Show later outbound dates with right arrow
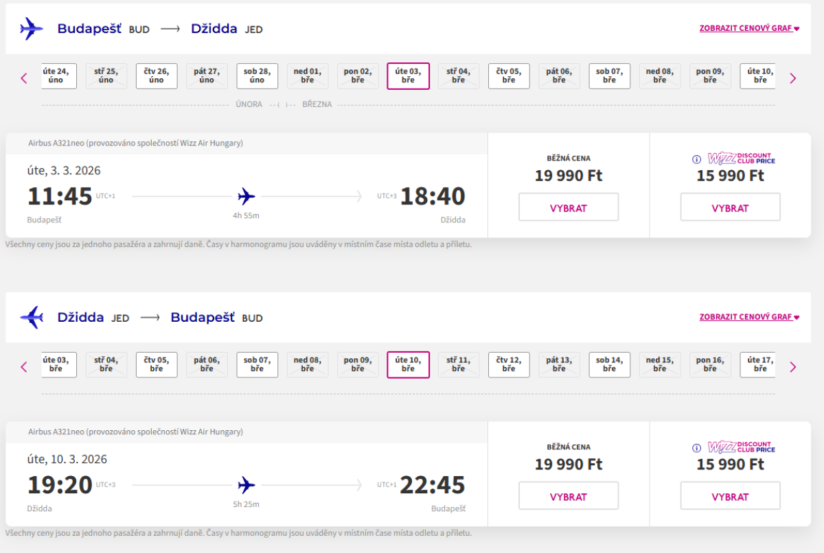Viewport: 824px width, 553px height. coord(793,78)
